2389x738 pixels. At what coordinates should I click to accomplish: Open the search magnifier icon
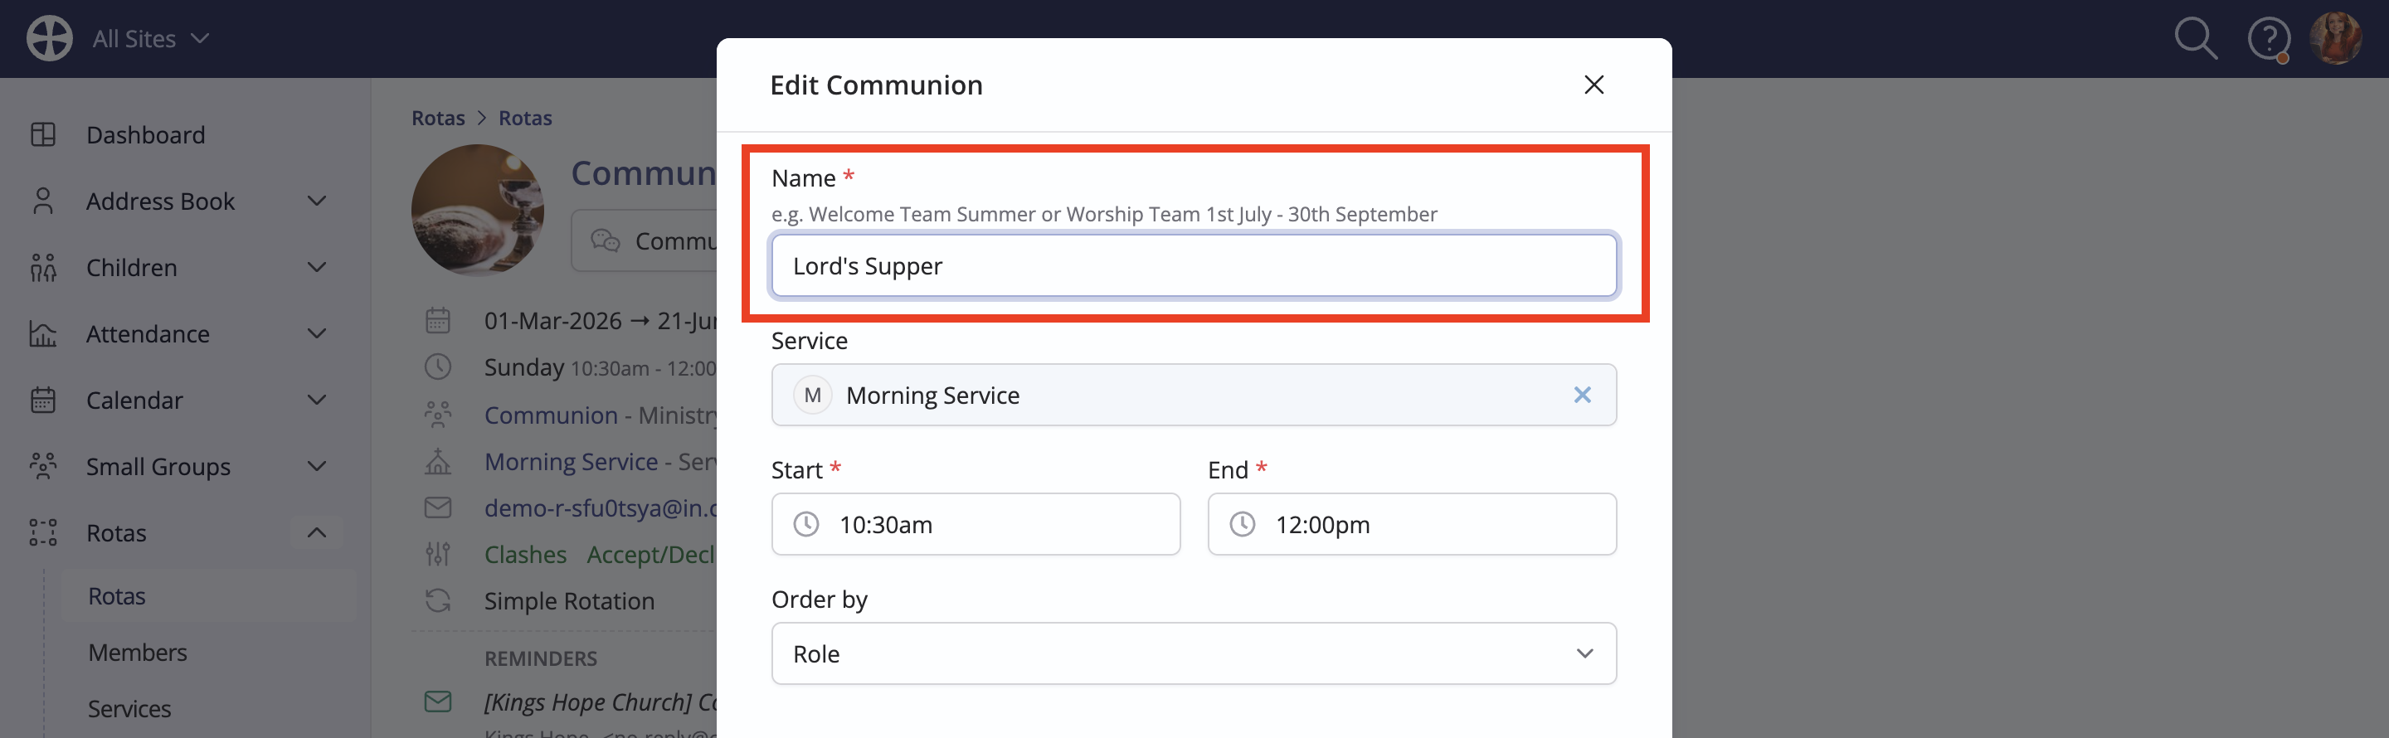coord(2195,39)
